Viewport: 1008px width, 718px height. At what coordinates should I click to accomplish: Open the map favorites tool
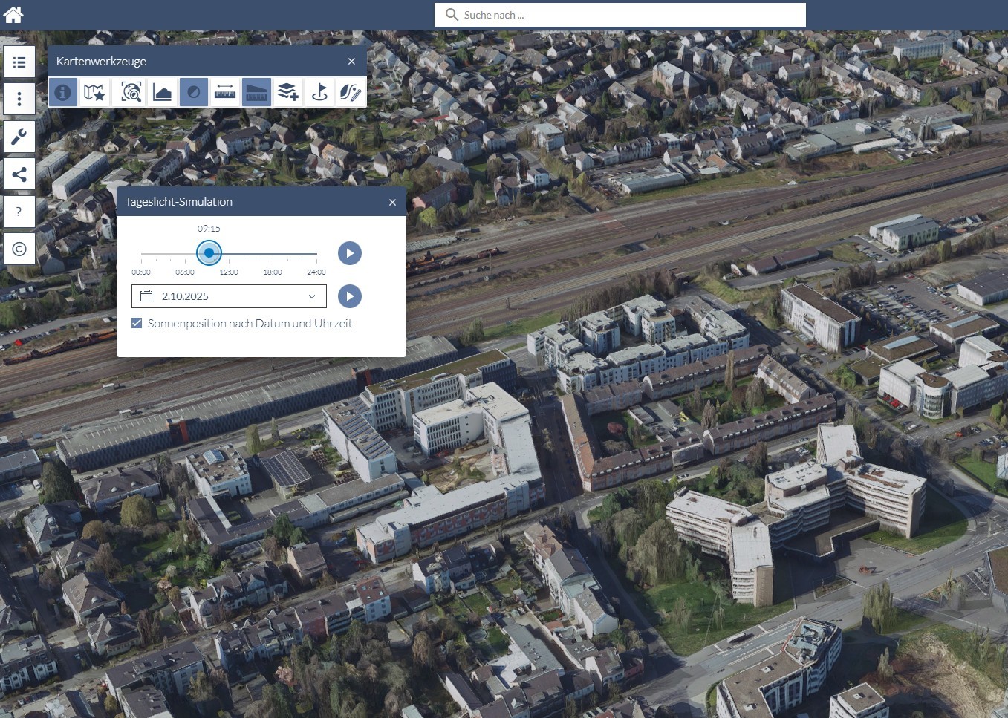click(94, 92)
